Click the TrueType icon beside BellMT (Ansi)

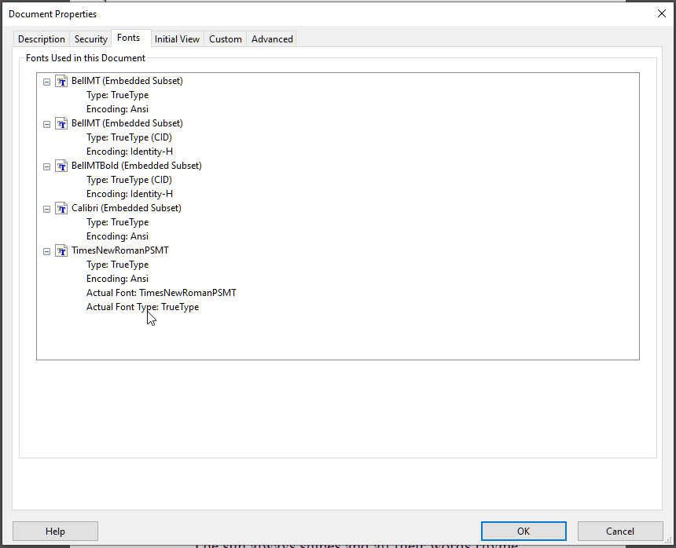point(61,81)
